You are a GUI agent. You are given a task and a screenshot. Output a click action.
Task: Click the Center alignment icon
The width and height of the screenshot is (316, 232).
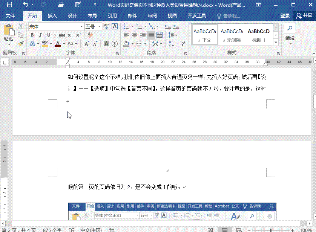tap(134, 35)
